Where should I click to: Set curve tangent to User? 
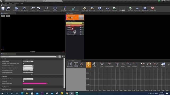point(117,65)
